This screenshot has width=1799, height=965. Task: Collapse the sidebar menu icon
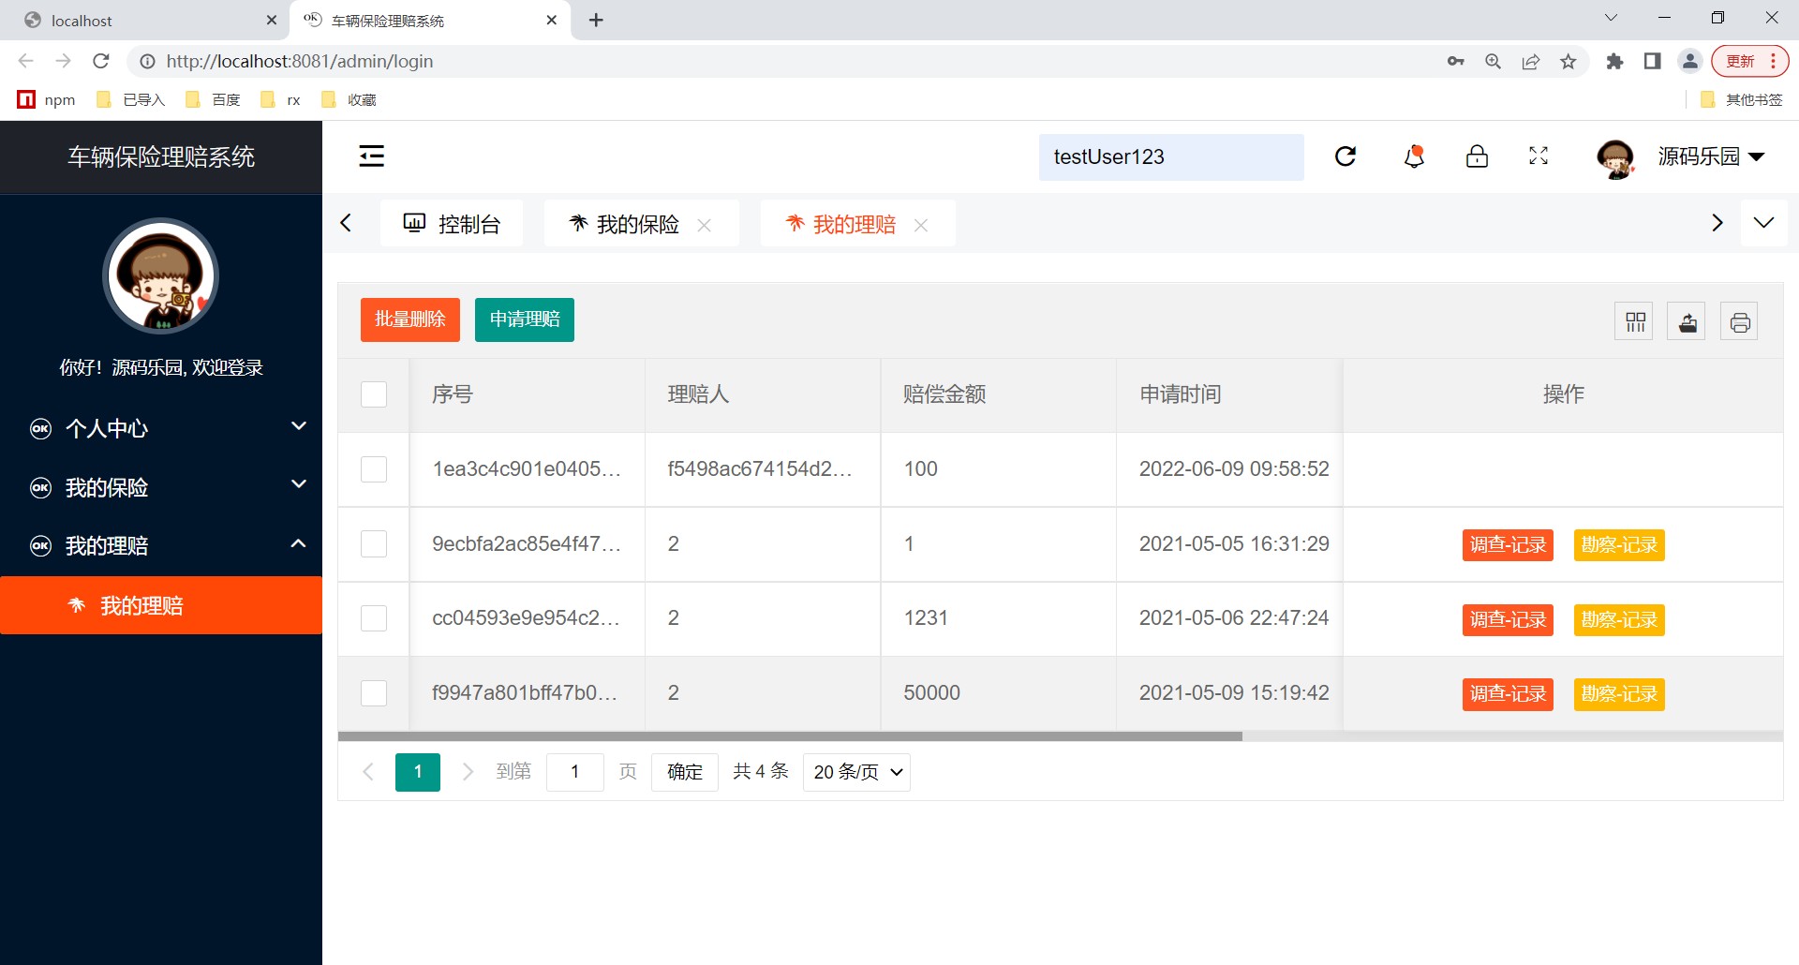tap(372, 156)
